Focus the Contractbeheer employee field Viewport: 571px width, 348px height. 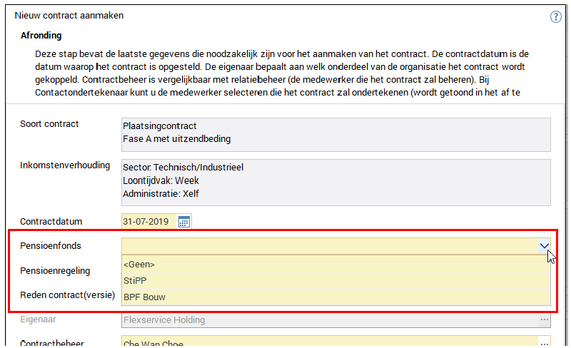(328, 343)
